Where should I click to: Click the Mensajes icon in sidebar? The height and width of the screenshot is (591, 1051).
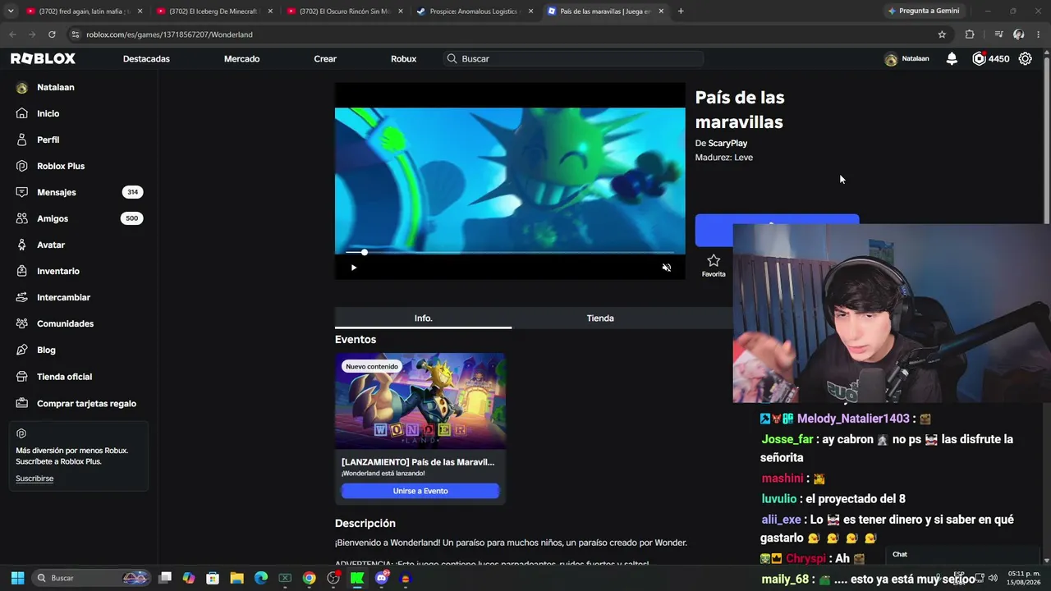(x=22, y=192)
